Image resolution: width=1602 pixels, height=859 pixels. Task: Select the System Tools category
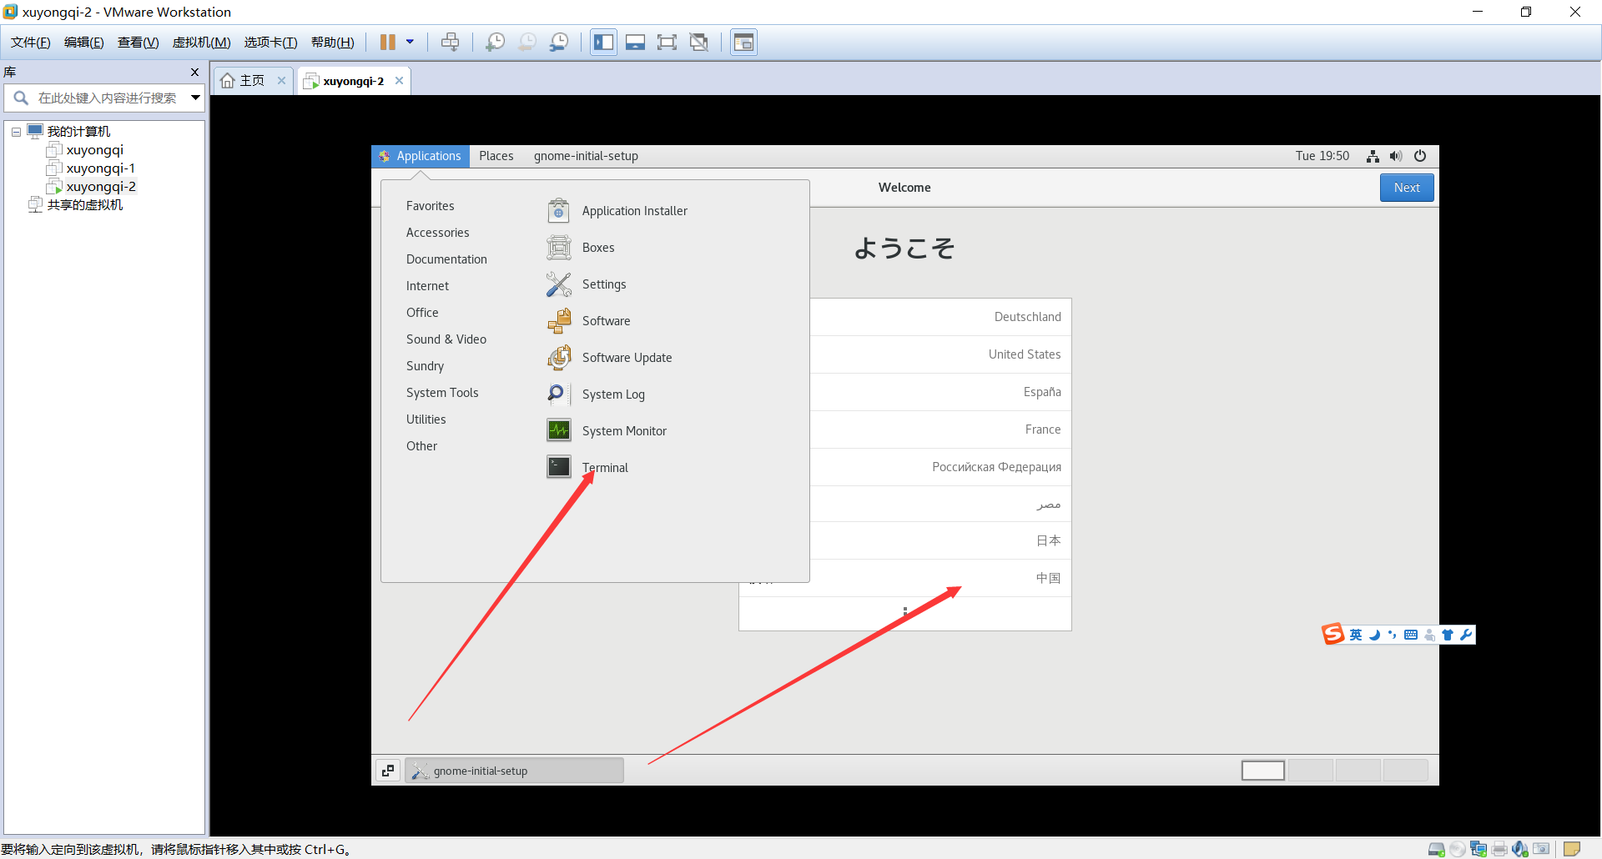pyautogui.click(x=442, y=393)
